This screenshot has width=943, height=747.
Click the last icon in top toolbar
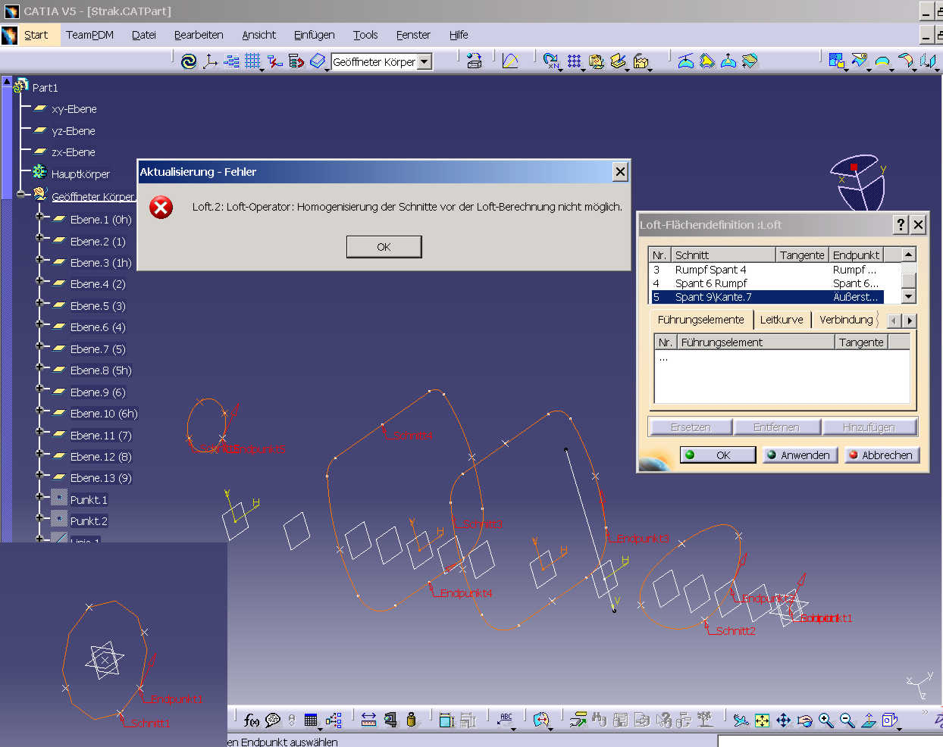(928, 61)
